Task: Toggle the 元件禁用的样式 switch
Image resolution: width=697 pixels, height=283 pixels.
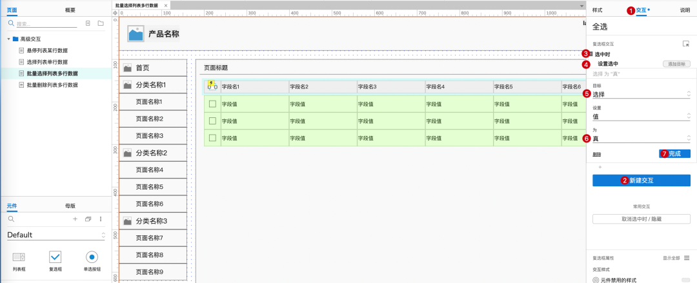Action: click(685, 280)
